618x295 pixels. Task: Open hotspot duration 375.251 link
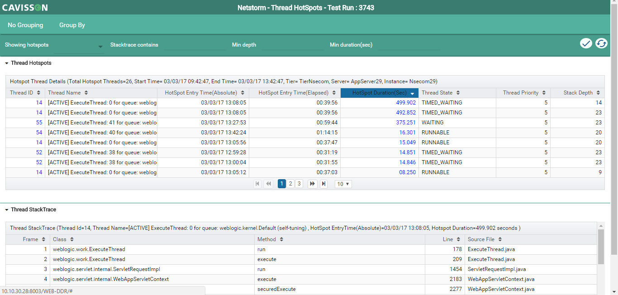tap(406, 123)
